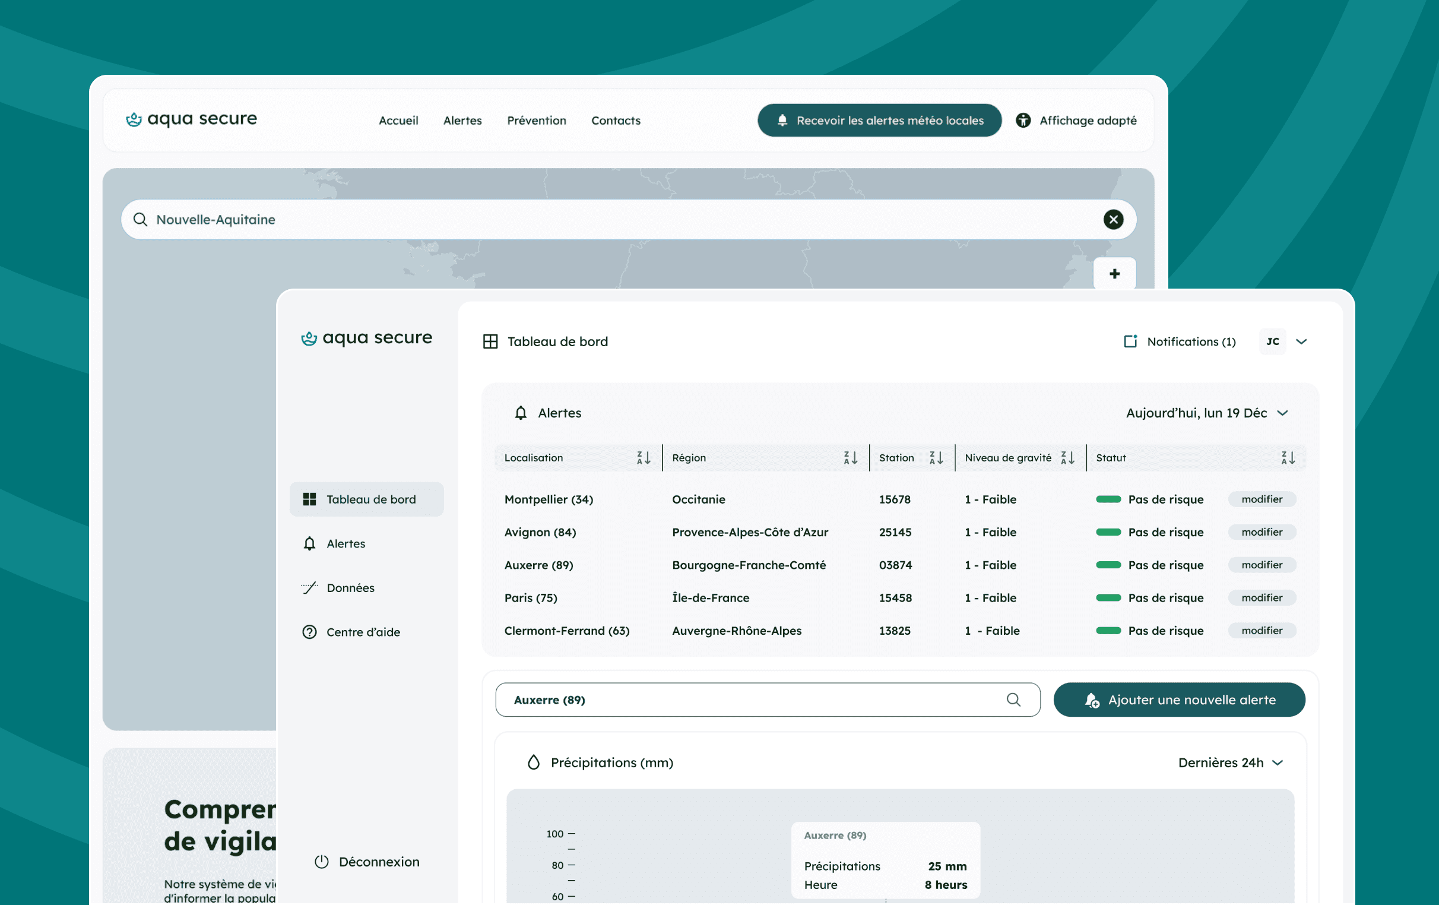Viewport: 1439px width, 905px height.
Task: Click the Déconnexion power icon
Action: (x=322, y=862)
